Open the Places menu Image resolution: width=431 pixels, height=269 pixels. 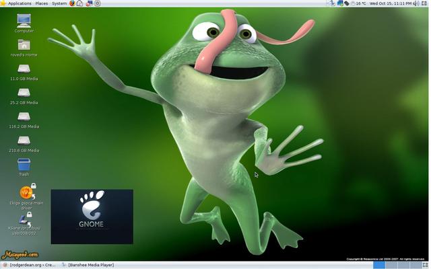click(x=42, y=3)
